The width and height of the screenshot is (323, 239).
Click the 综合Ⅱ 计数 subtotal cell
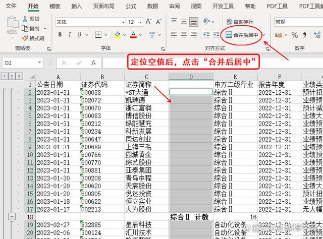(x=191, y=217)
